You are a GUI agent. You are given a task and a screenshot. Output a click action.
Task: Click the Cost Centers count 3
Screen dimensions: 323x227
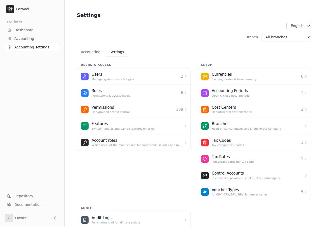[302, 109]
